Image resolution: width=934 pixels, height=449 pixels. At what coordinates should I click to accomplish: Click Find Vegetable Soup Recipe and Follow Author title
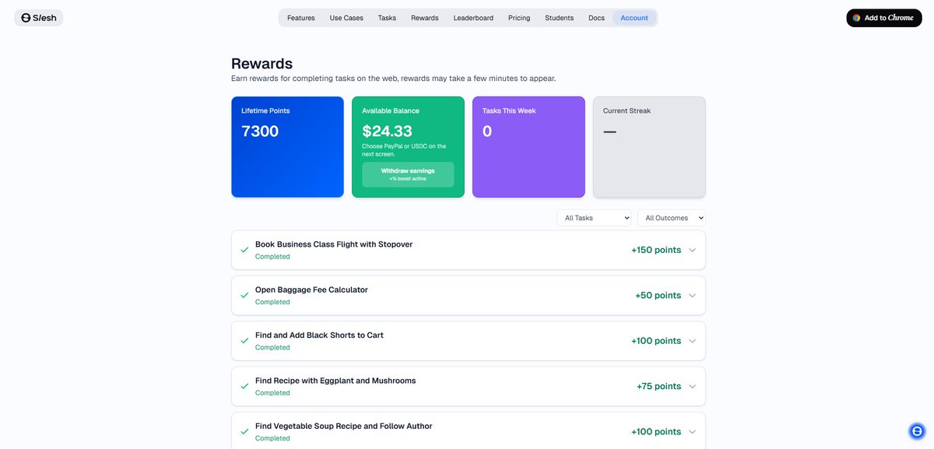point(344,426)
